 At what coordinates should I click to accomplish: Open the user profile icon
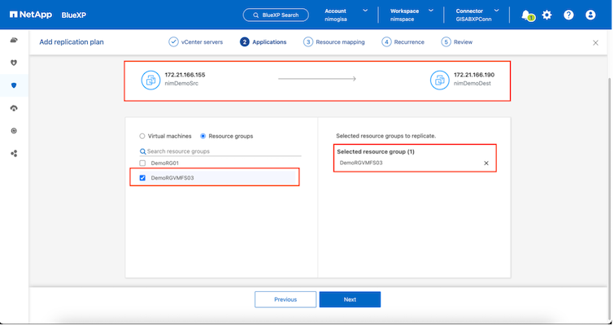coord(590,15)
